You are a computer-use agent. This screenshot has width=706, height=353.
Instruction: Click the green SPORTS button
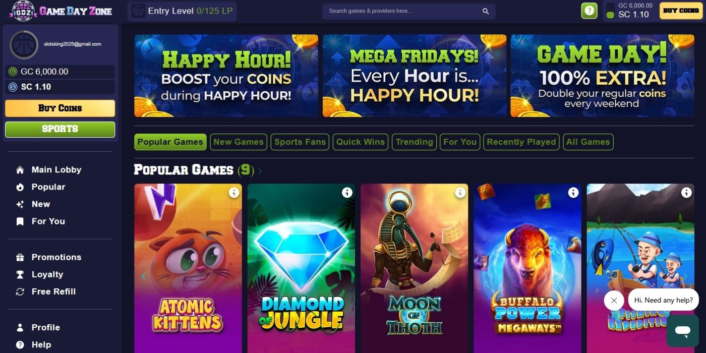60,129
